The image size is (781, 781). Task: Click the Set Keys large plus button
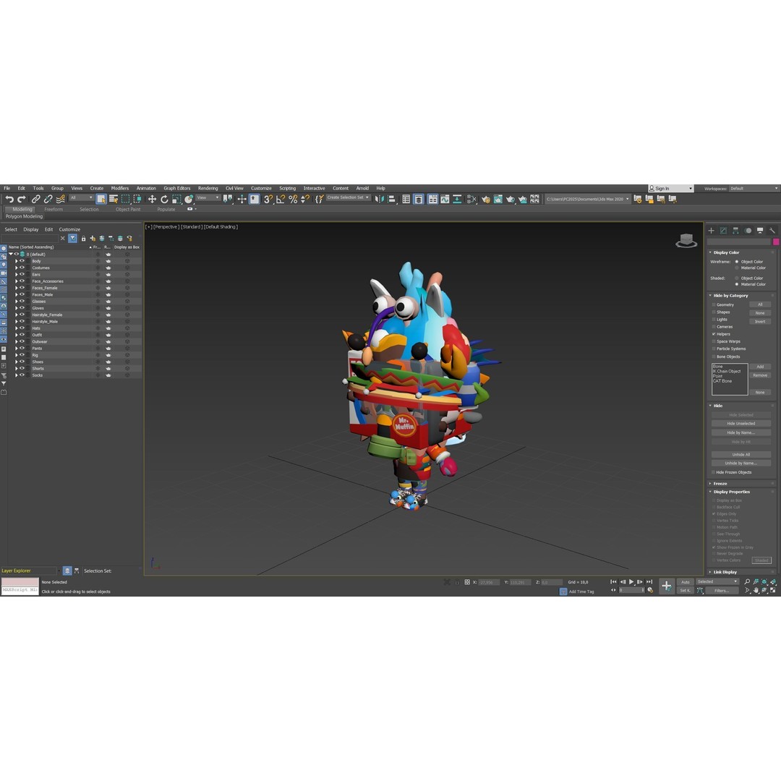point(667,586)
